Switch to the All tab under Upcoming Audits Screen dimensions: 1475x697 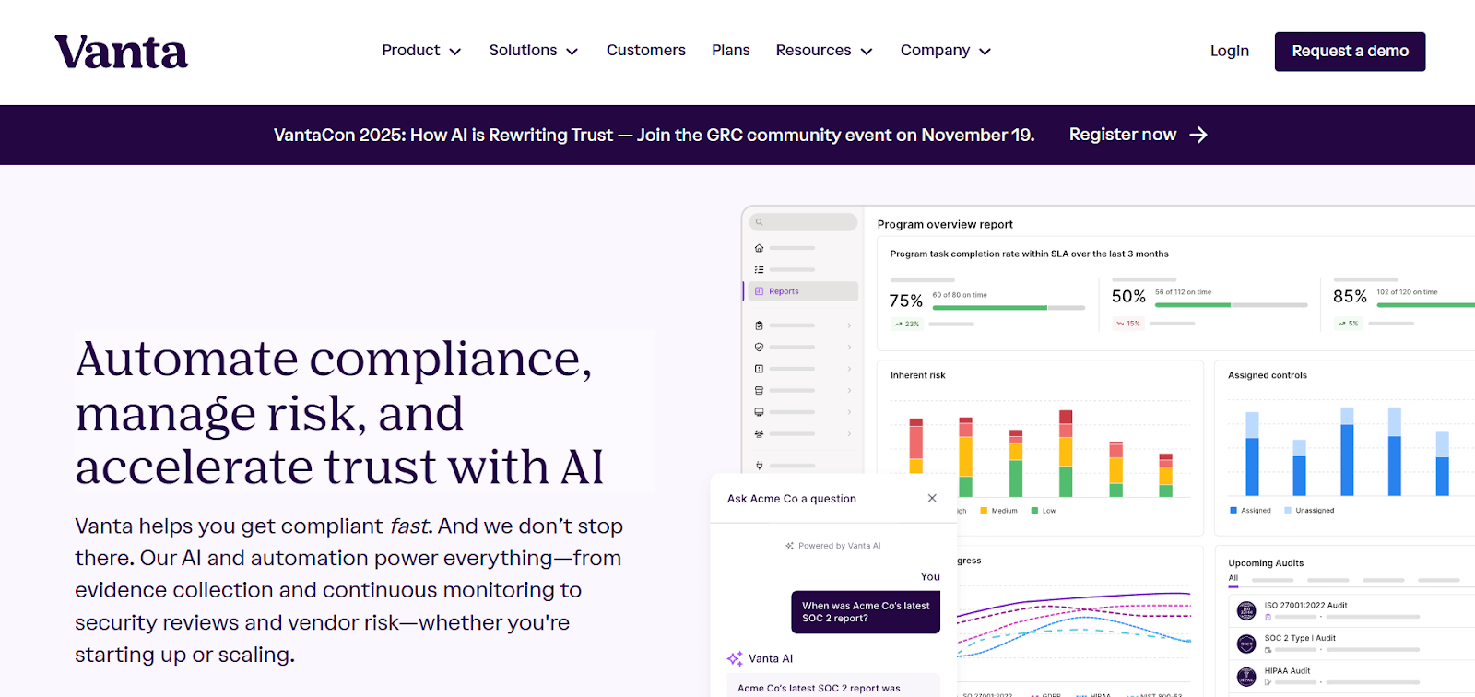click(1233, 578)
